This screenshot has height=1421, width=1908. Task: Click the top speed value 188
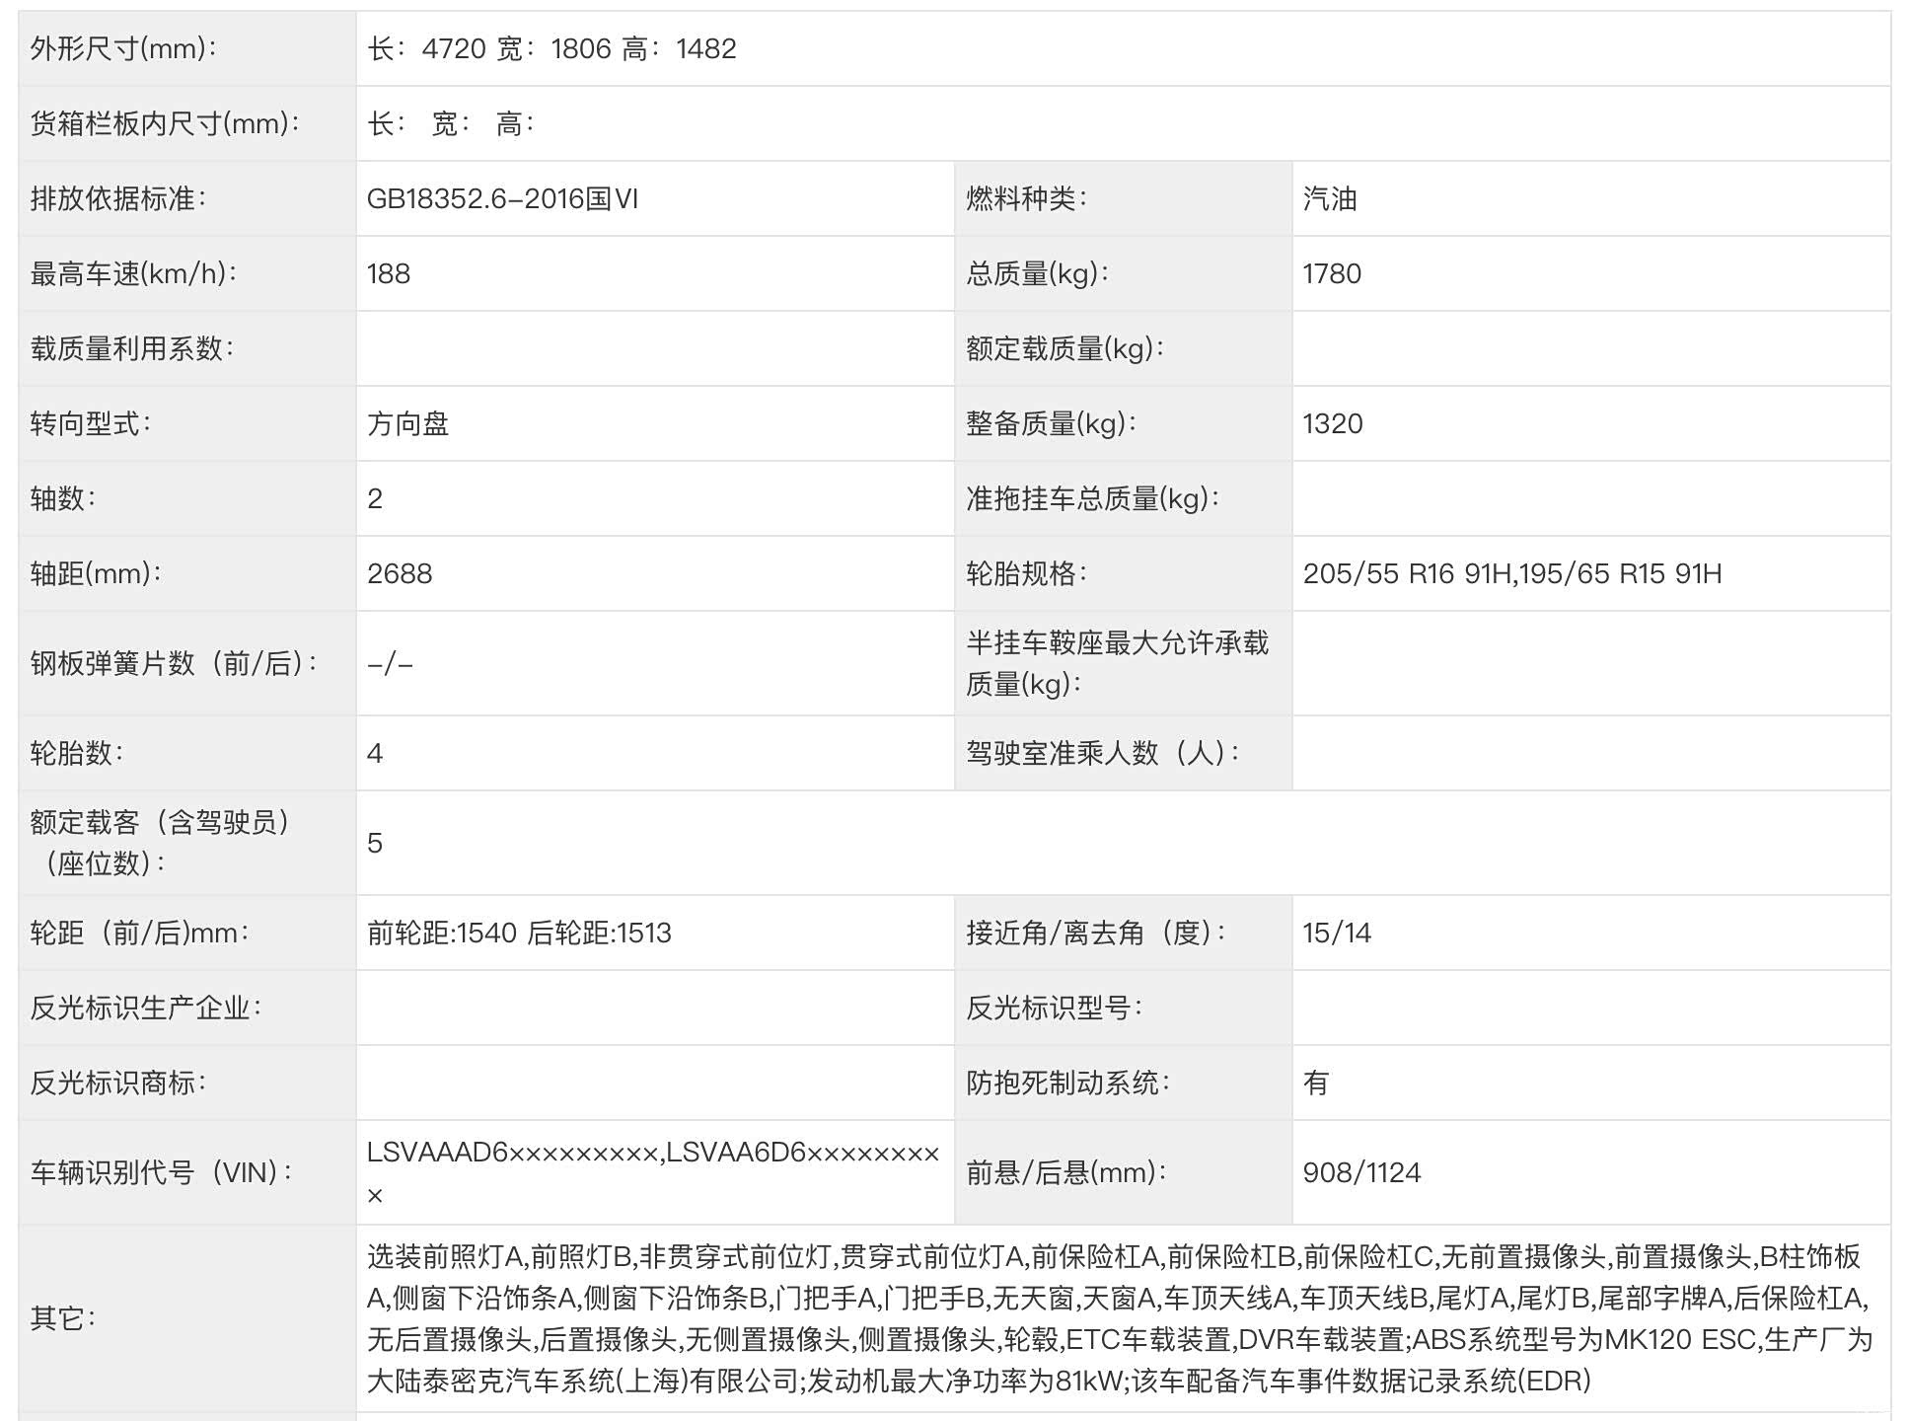[389, 273]
